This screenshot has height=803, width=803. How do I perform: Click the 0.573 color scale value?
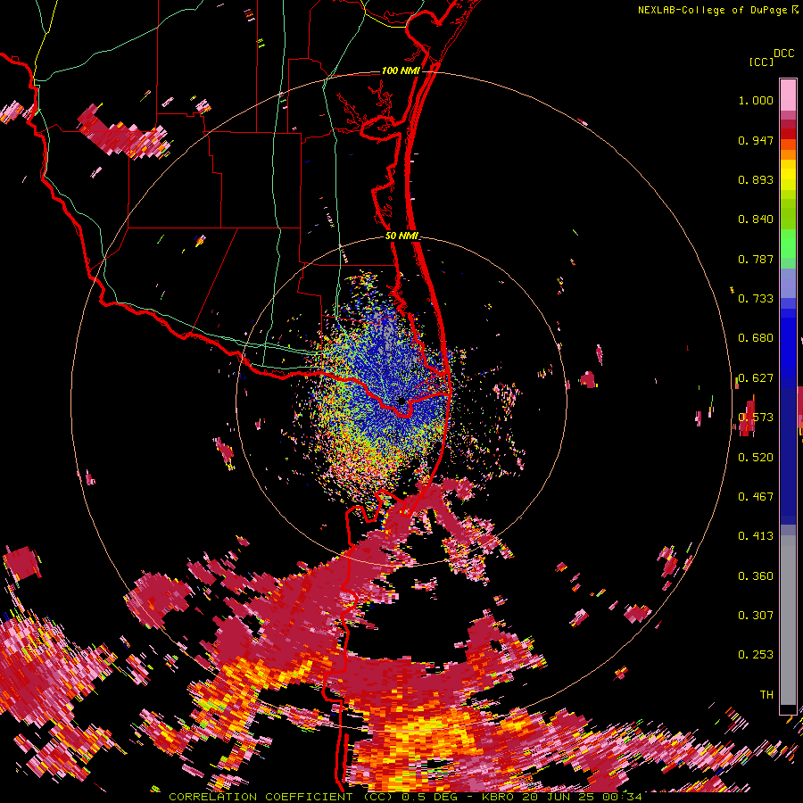[x=756, y=418]
